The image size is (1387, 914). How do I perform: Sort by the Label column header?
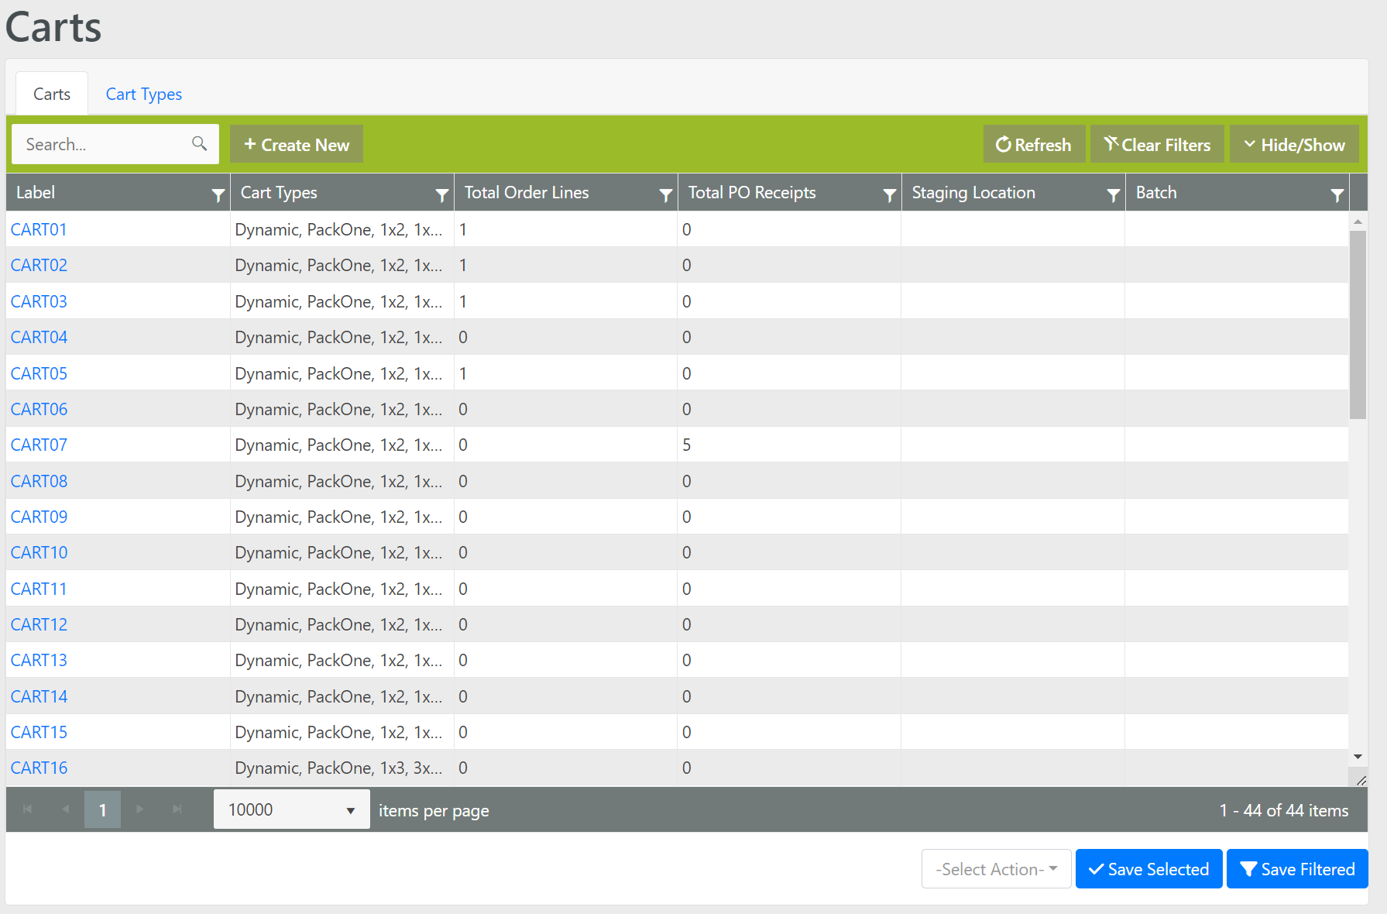coord(36,192)
